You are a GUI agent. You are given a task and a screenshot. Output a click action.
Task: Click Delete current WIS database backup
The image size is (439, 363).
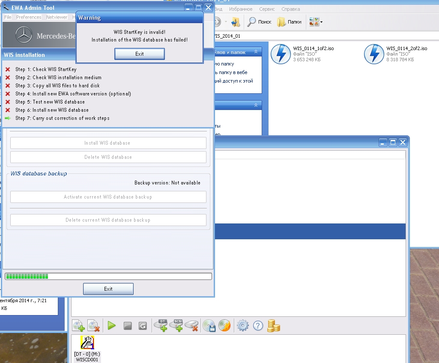tap(108, 220)
